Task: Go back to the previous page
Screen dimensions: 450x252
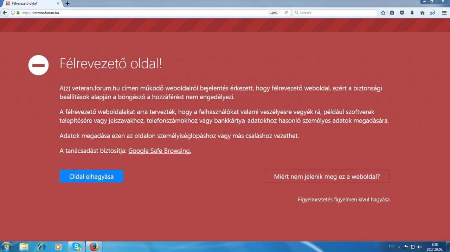Action: coord(5,13)
